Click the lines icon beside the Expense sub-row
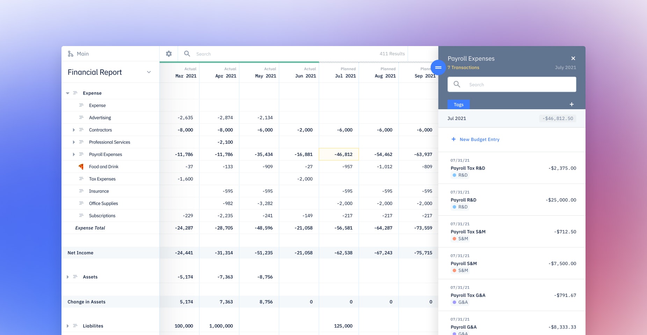647x335 pixels. tap(81, 105)
